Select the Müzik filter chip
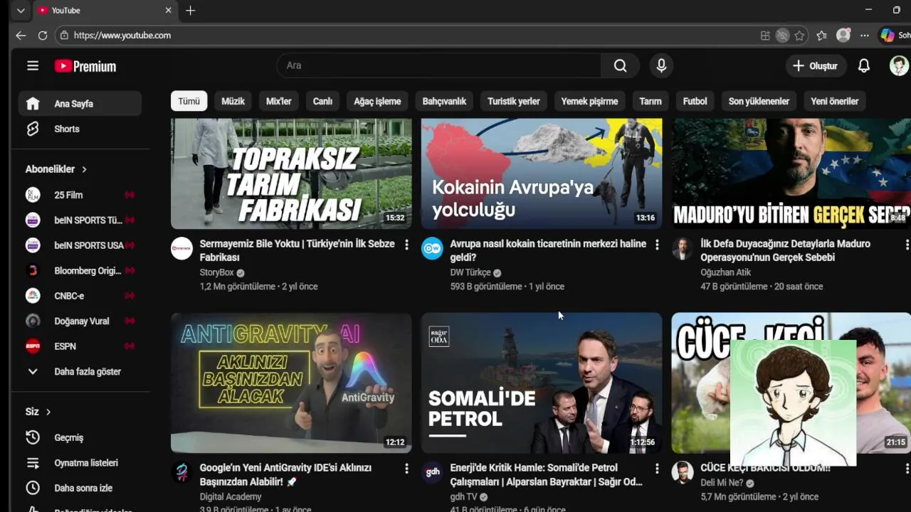911x512 pixels. pos(233,101)
